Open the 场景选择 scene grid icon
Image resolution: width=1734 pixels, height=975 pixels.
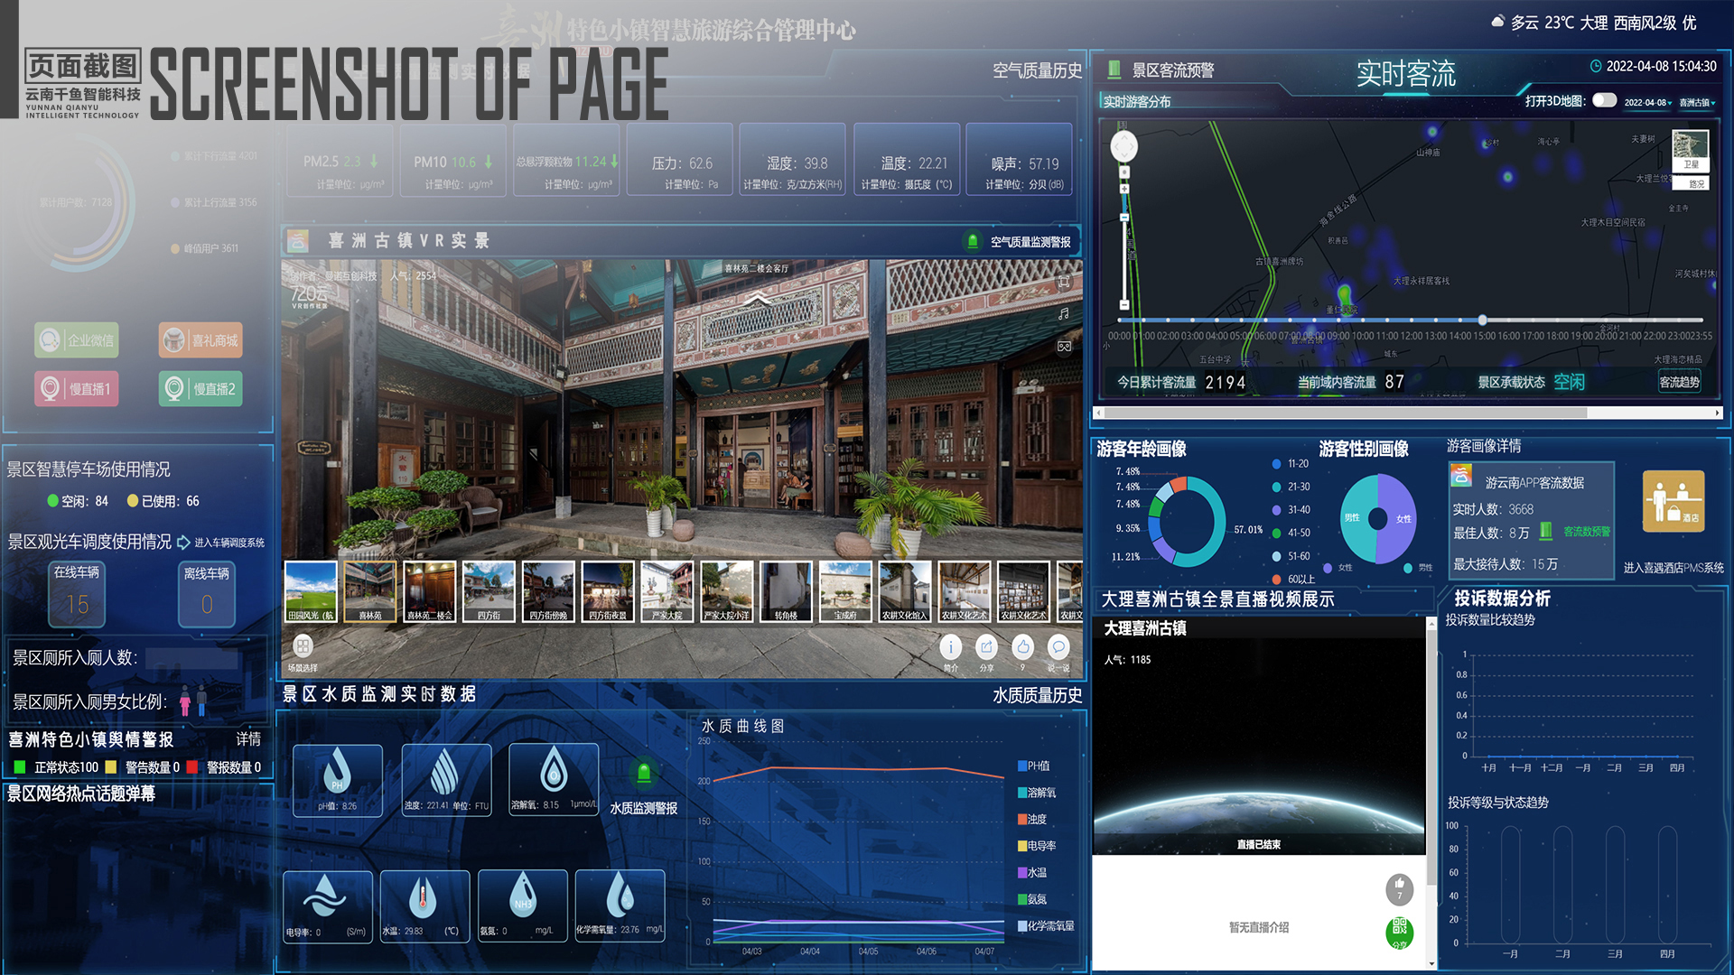[x=303, y=646]
